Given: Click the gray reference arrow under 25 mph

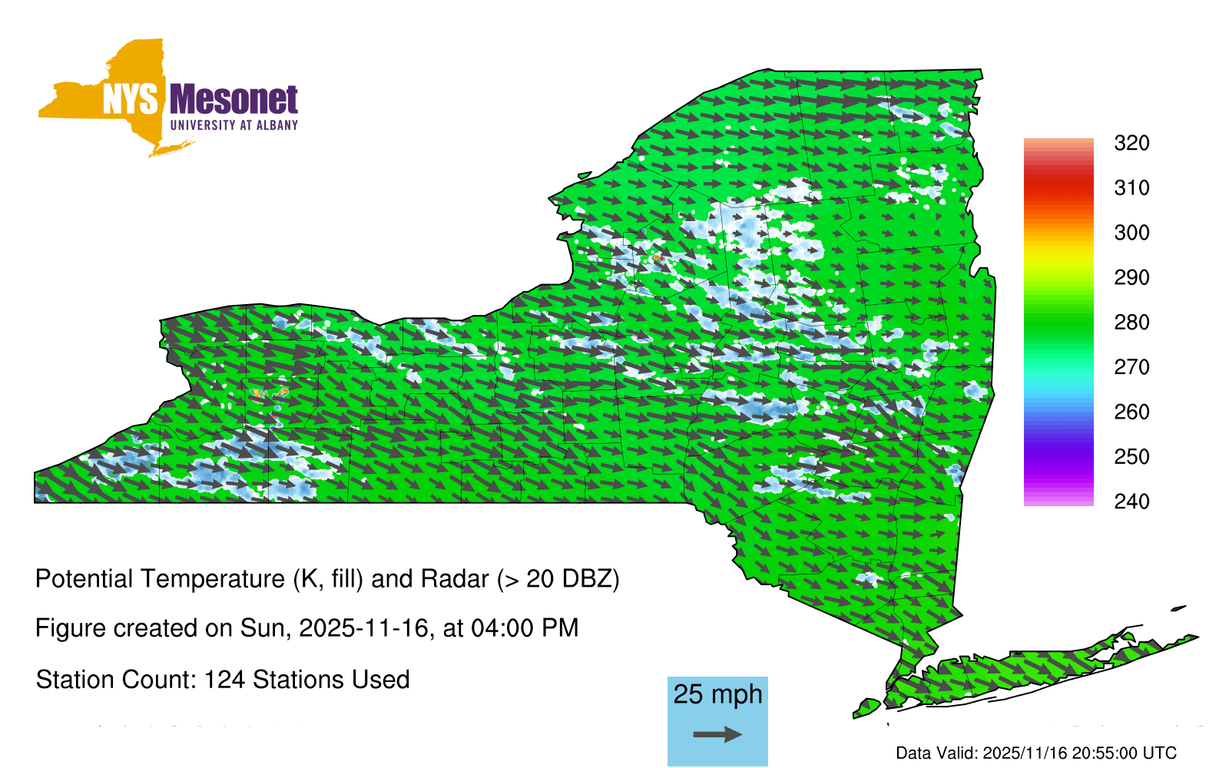Looking at the screenshot, I should click(717, 734).
